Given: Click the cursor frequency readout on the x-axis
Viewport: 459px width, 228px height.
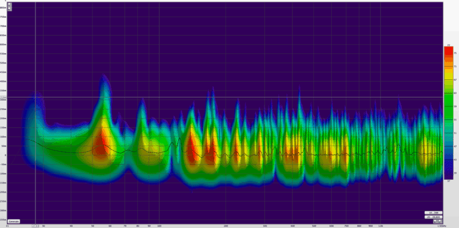Looking at the screenshot, I should coord(35,226).
